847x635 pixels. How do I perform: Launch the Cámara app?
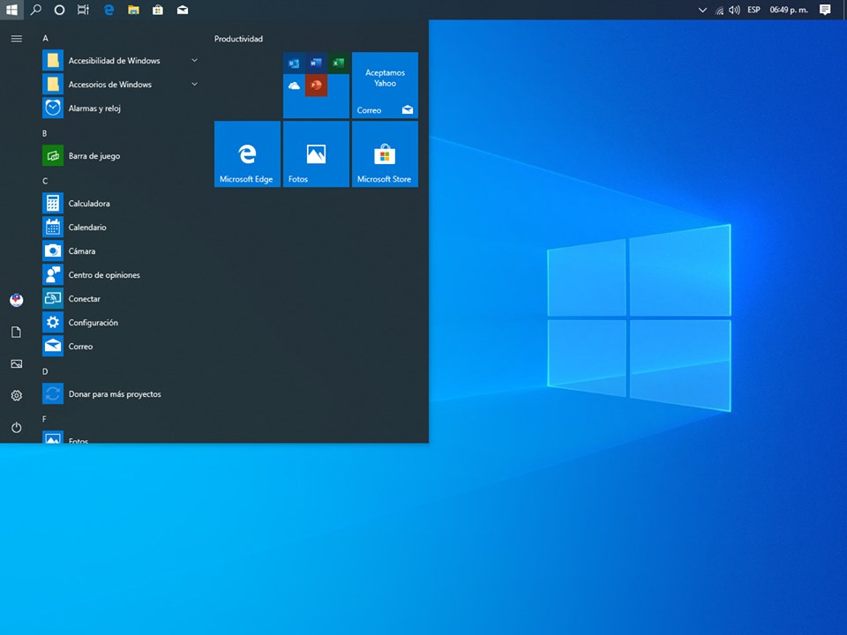pyautogui.click(x=121, y=250)
